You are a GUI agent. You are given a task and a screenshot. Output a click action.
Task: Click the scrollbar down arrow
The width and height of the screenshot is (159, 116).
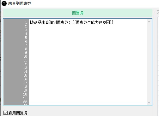(149, 102)
